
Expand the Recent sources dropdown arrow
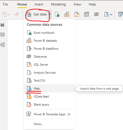point(111,14)
